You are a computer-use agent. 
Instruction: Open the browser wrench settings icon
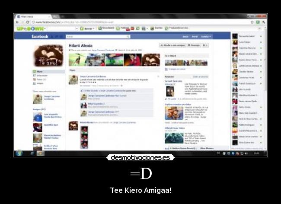pyautogui.click(x=263, y=22)
